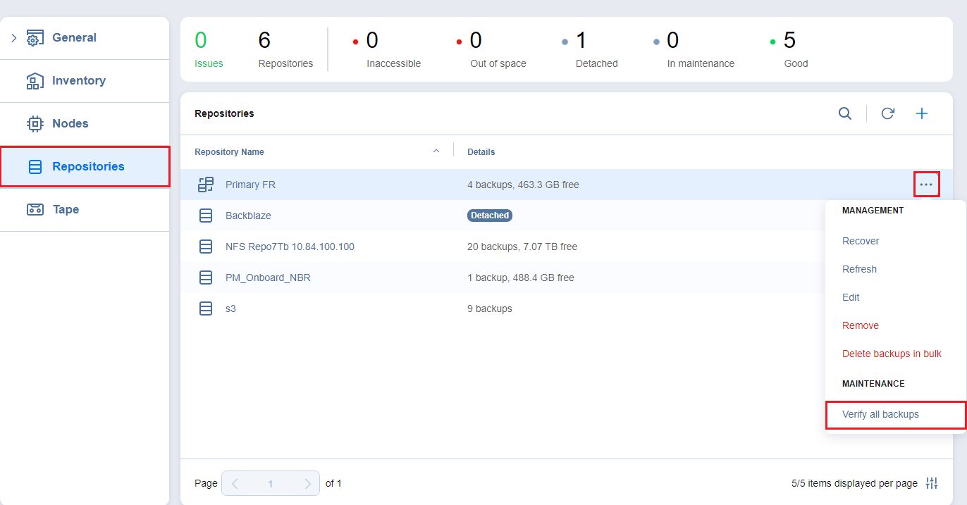Image resolution: width=967 pixels, height=505 pixels.
Task: Click Delete backups in bulk
Action: point(891,353)
